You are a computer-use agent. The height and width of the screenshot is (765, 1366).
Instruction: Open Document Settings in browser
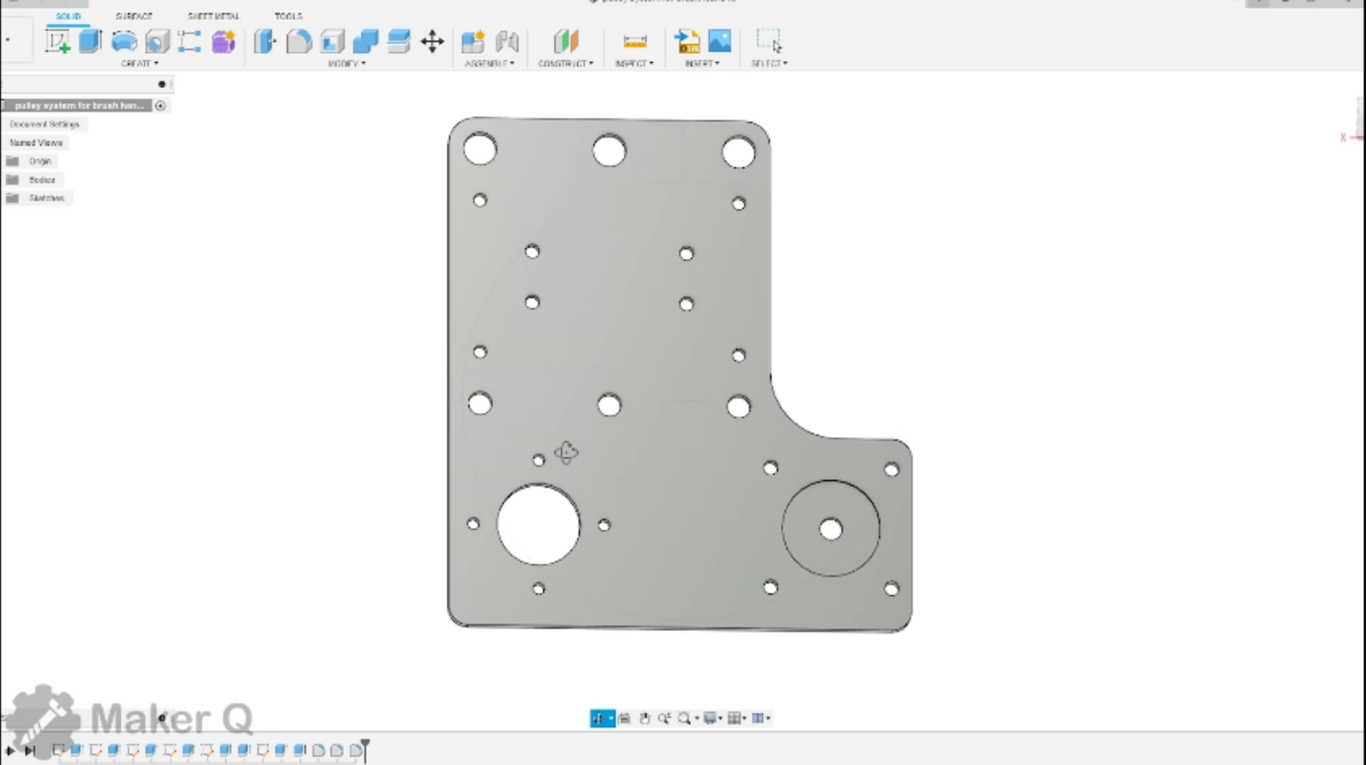pos(45,125)
